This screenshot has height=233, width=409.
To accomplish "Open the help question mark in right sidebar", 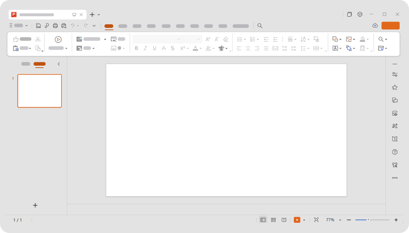I will (x=395, y=152).
